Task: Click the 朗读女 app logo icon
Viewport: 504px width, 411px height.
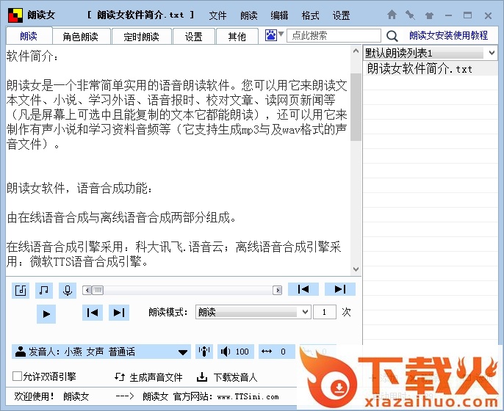Action: [x=15, y=15]
